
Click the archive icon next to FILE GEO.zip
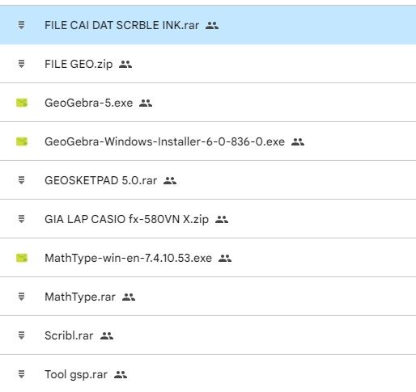tap(21, 64)
